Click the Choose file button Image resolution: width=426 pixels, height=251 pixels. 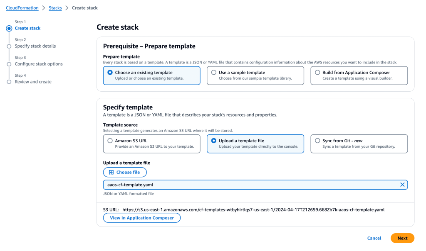point(125,172)
